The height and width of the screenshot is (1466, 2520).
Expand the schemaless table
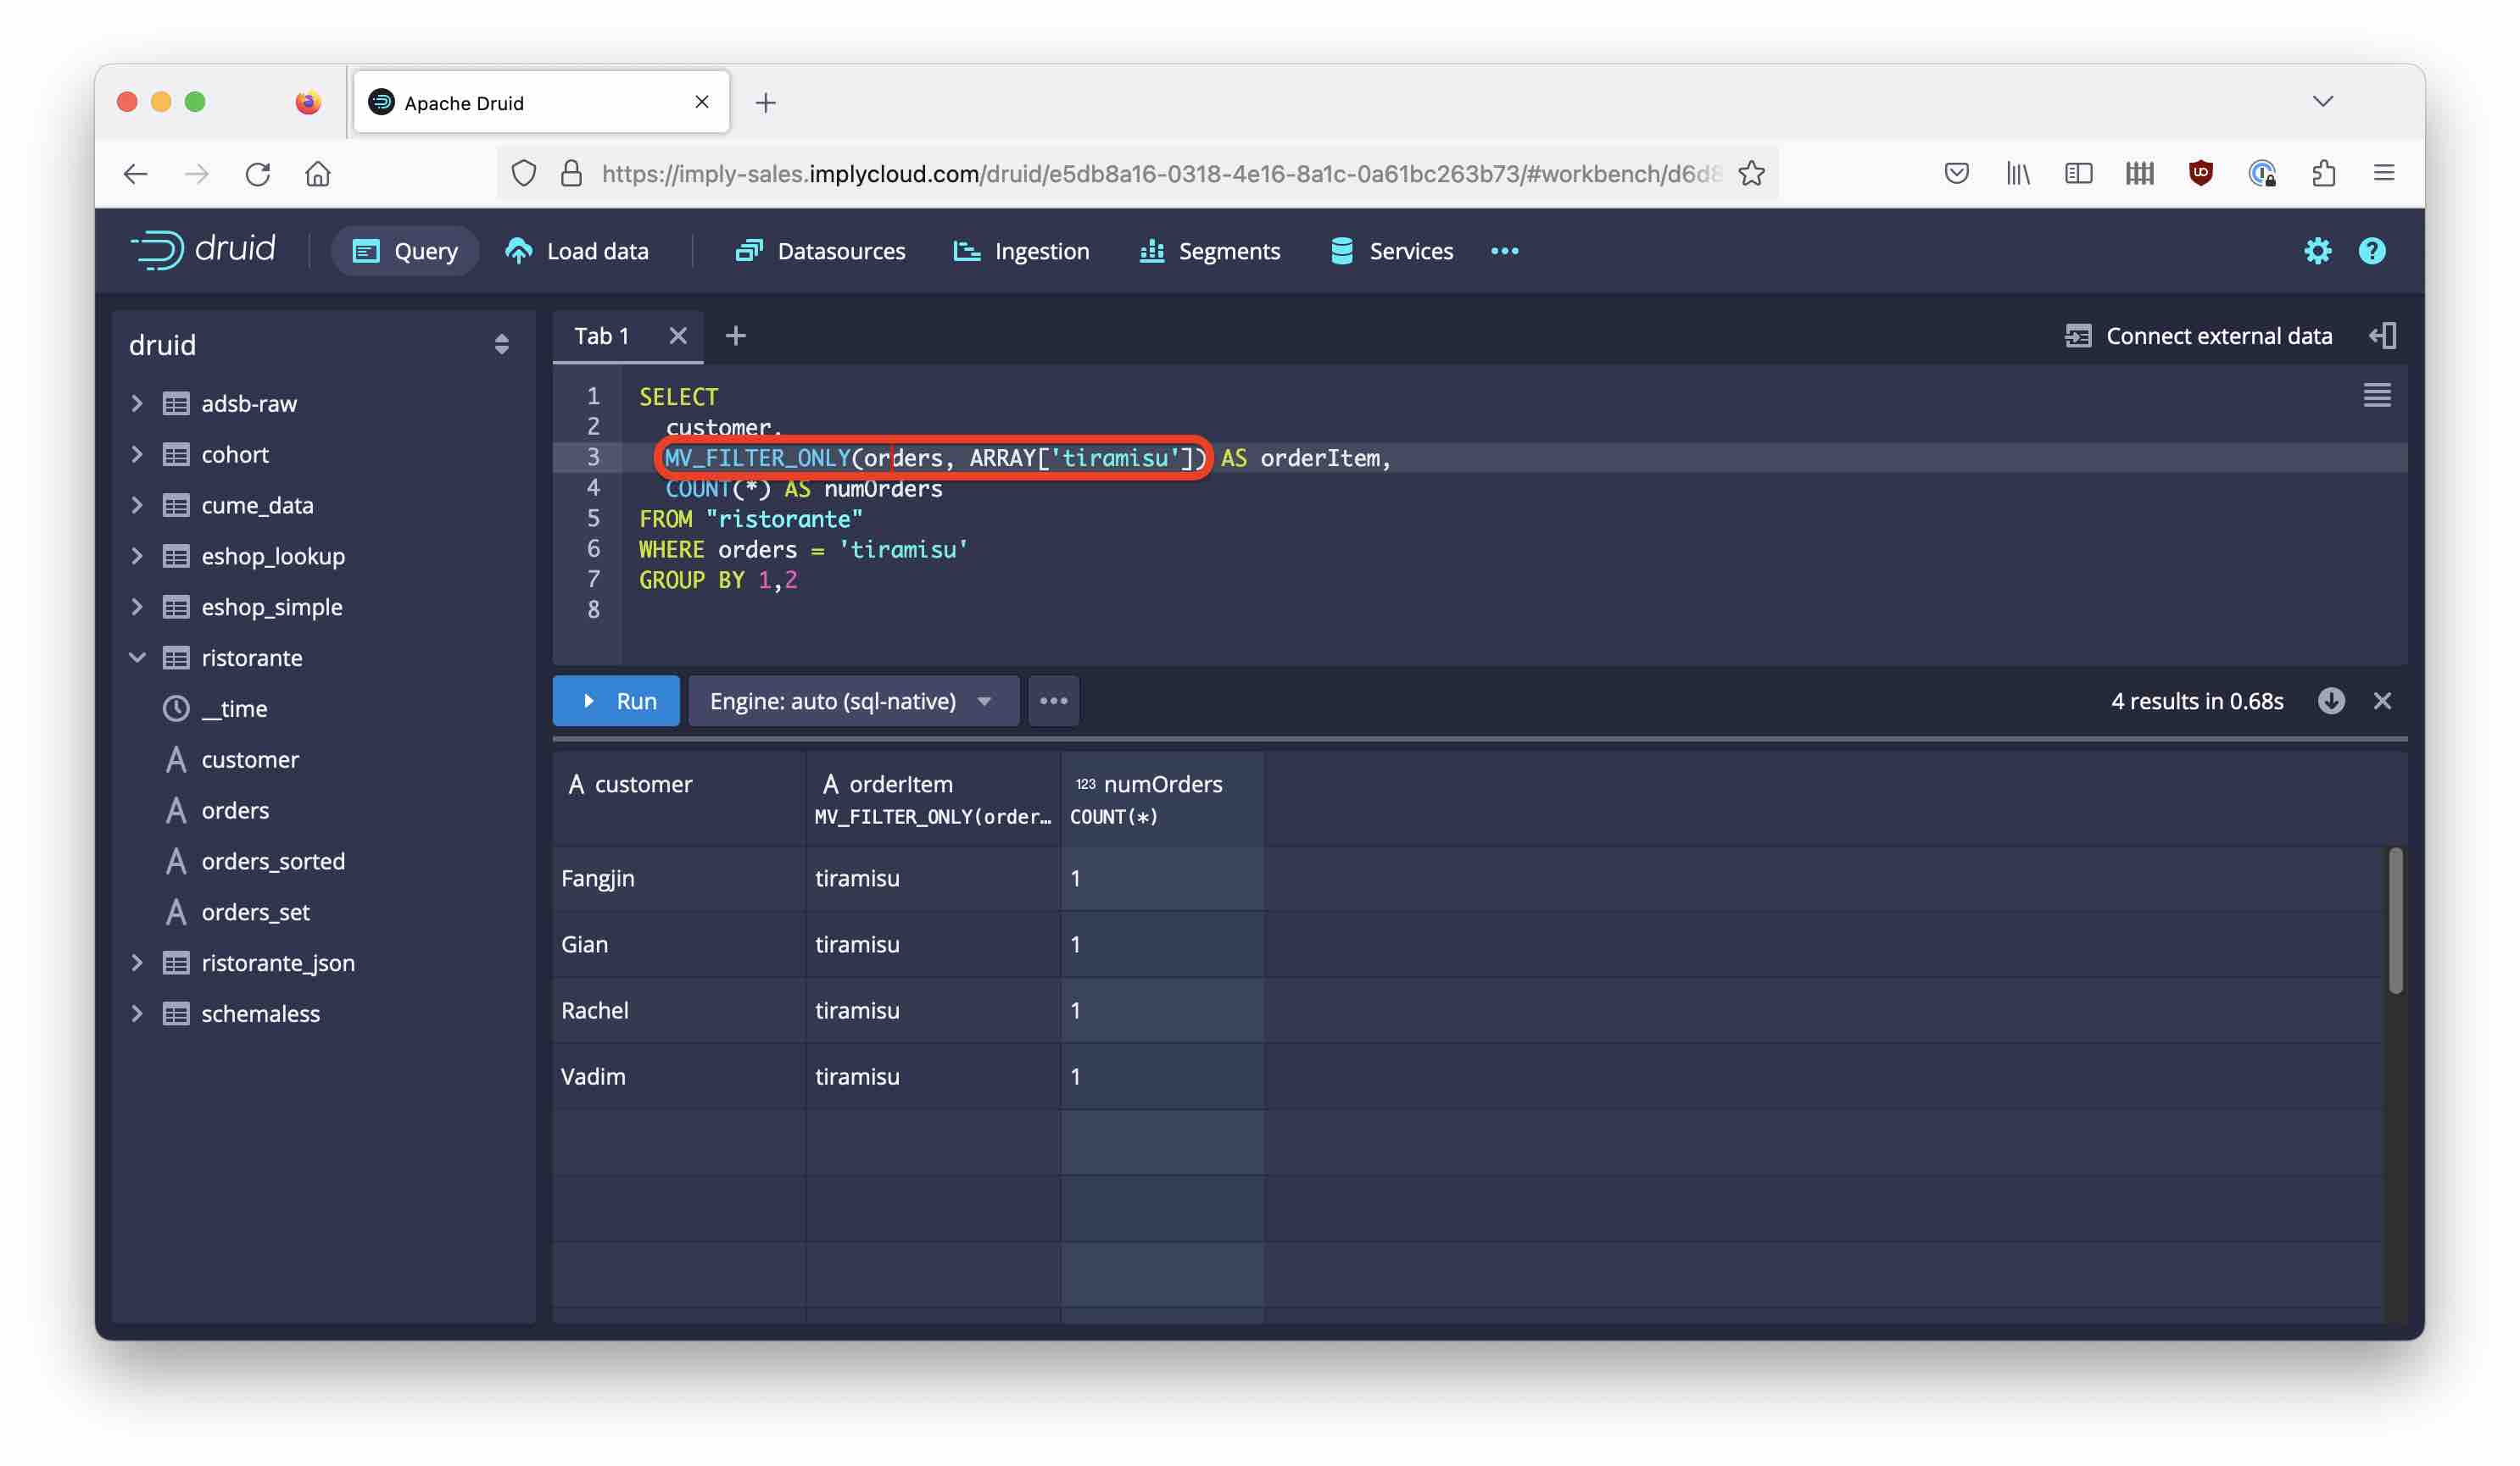[x=138, y=1013]
